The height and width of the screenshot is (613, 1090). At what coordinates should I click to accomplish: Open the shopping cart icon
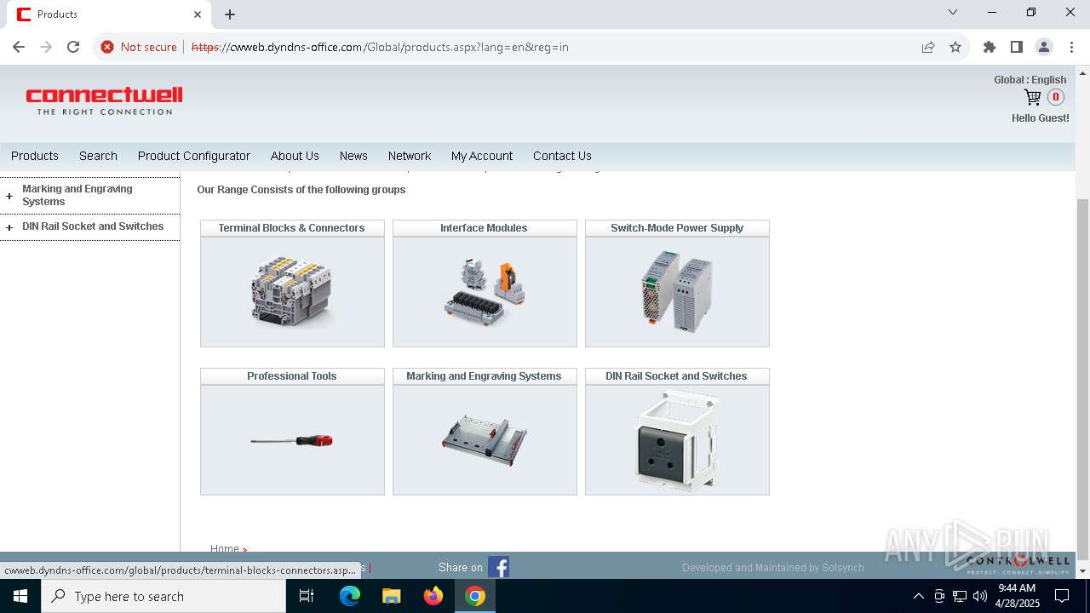[x=1032, y=97]
